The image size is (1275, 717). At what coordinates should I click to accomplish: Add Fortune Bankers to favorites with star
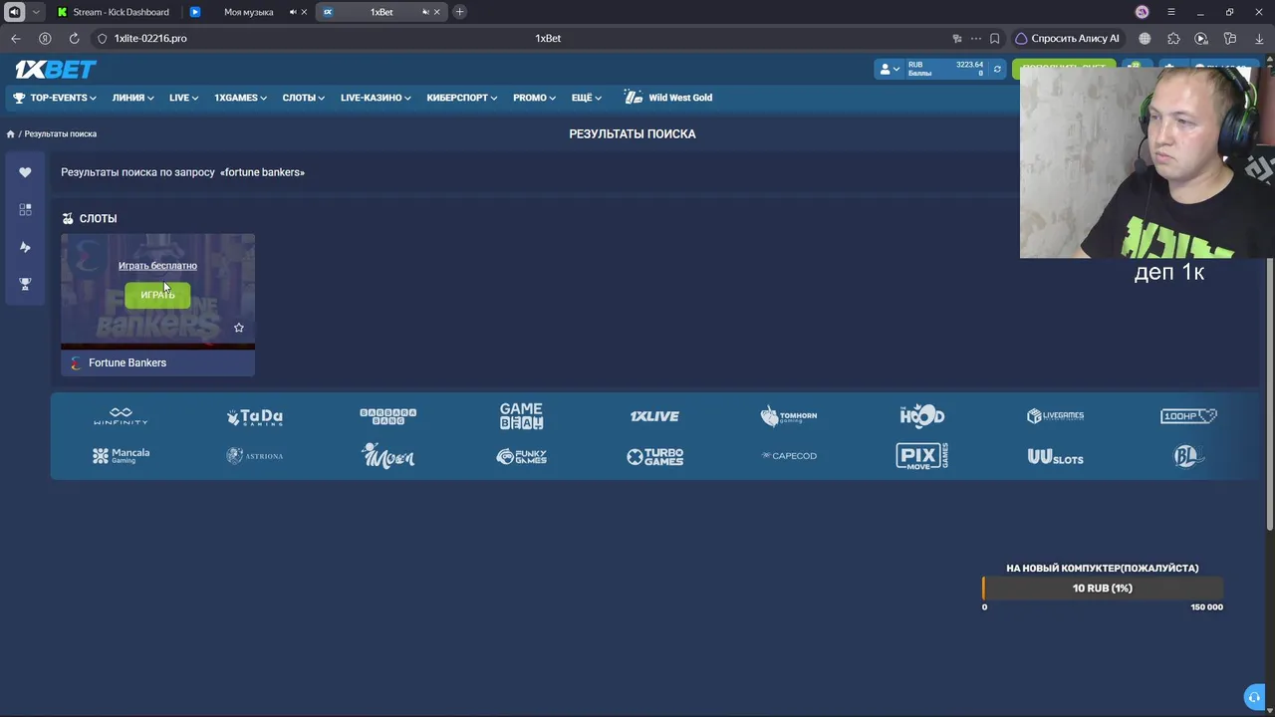point(239,328)
